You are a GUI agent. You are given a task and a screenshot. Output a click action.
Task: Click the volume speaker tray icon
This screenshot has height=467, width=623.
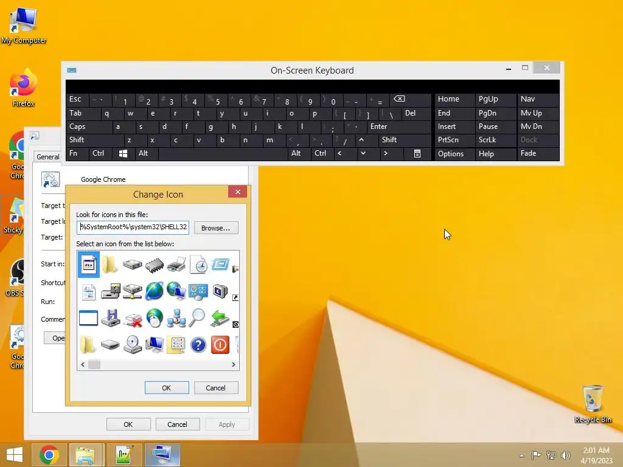pos(565,455)
